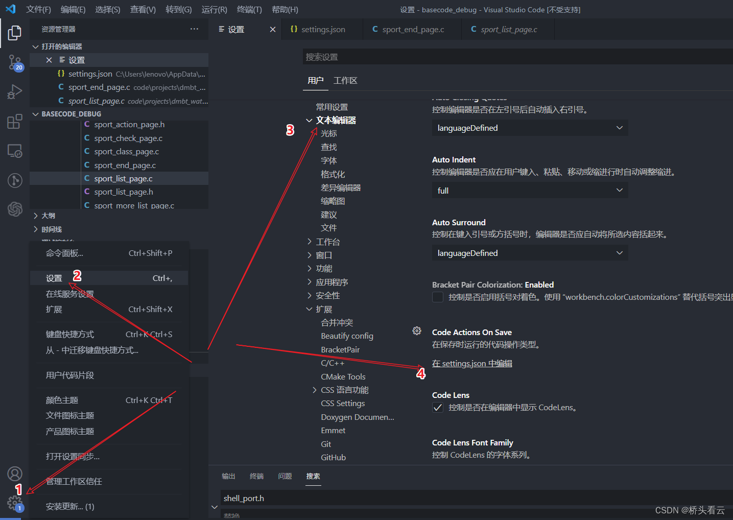Open the ChatGPT extension icon

click(x=15, y=209)
